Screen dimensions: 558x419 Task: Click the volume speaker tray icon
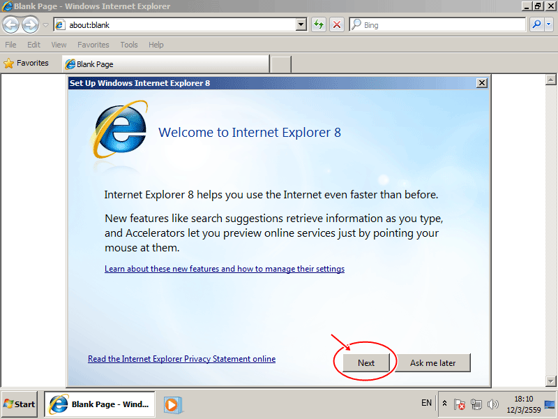click(x=493, y=404)
